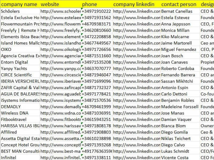Click the Infinitel company cell
Image resolution: width=214 pixels, height=160 pixels.
tap(20, 157)
